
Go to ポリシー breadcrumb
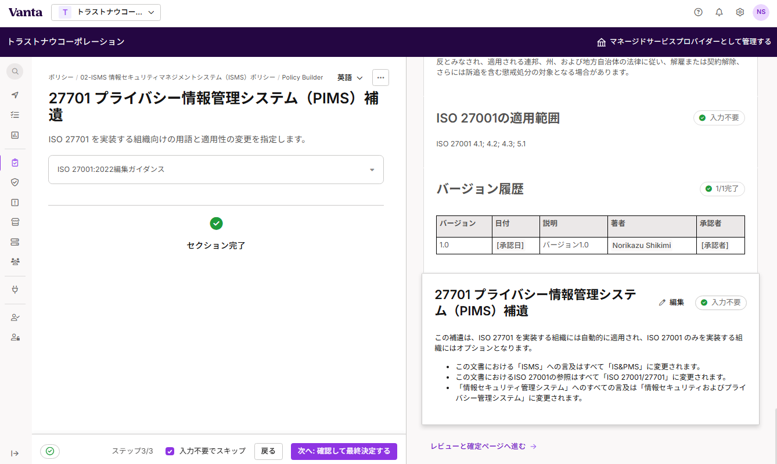[61, 77]
